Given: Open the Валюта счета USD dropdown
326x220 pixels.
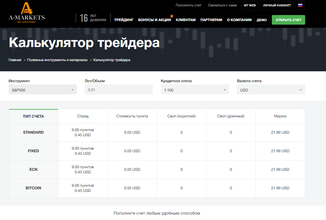Looking at the screenshot, I should [271, 90].
